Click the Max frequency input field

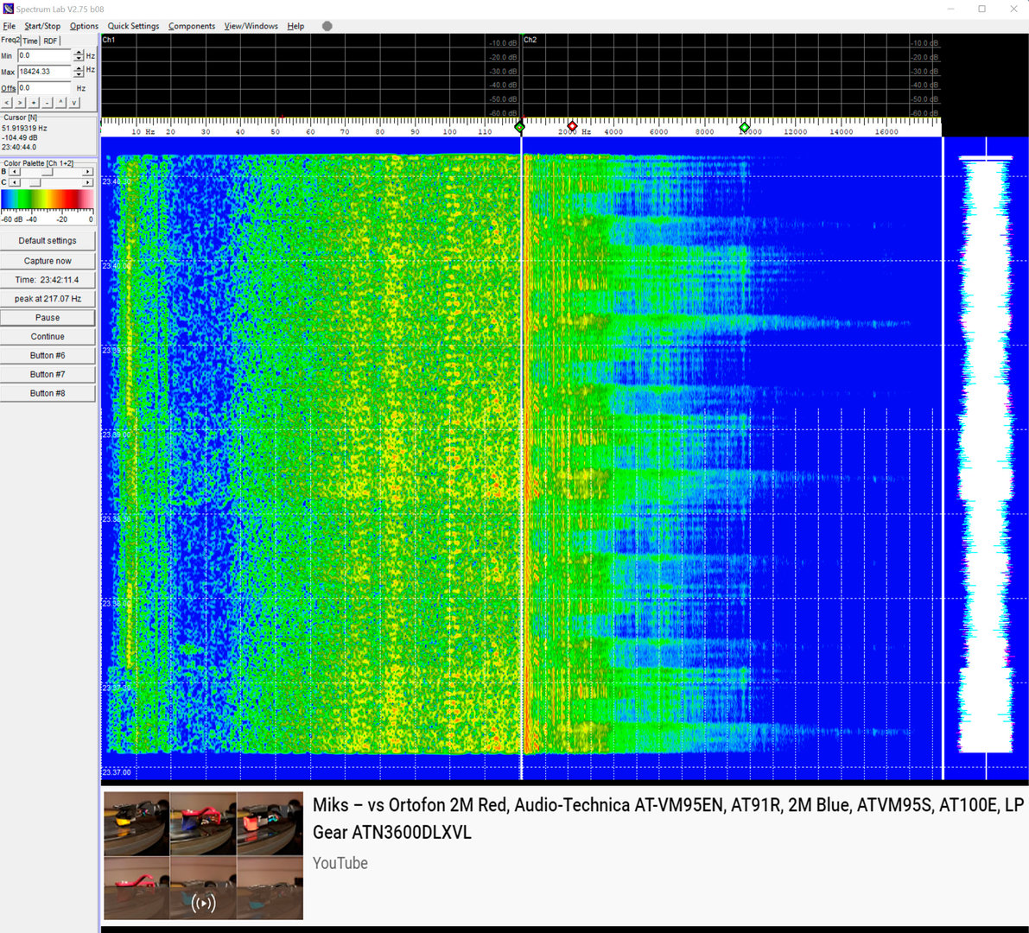click(x=44, y=72)
